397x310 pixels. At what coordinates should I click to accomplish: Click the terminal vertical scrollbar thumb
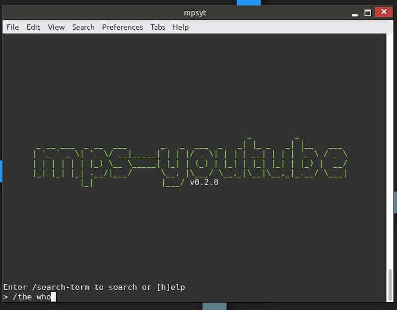coord(390,284)
